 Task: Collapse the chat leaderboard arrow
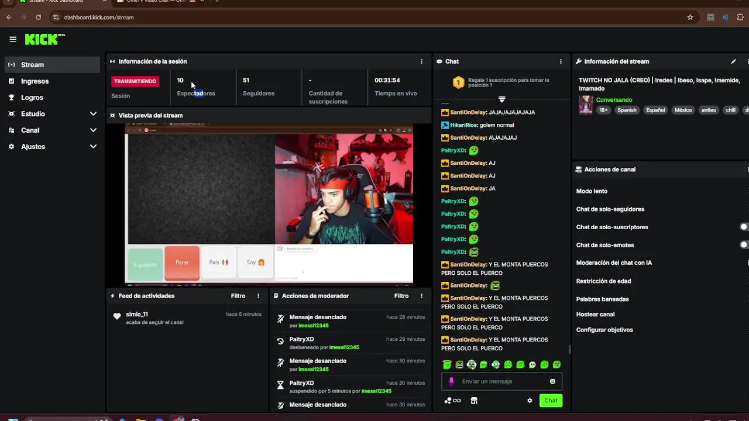501,99
